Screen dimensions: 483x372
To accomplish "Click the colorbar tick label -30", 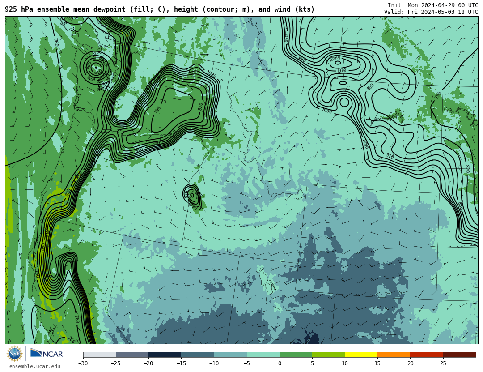I will click(83, 363).
